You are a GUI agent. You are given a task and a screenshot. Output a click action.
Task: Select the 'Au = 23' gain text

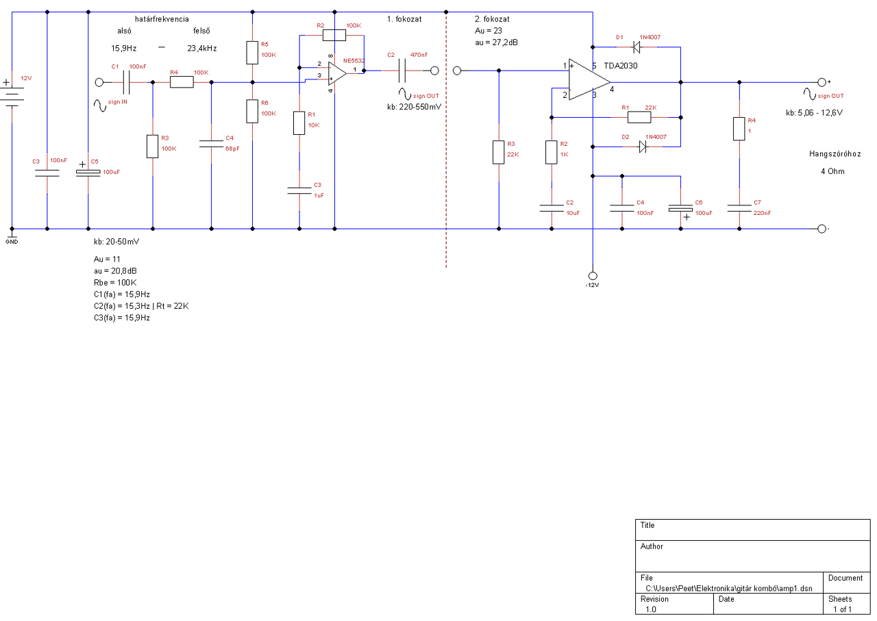click(x=489, y=31)
